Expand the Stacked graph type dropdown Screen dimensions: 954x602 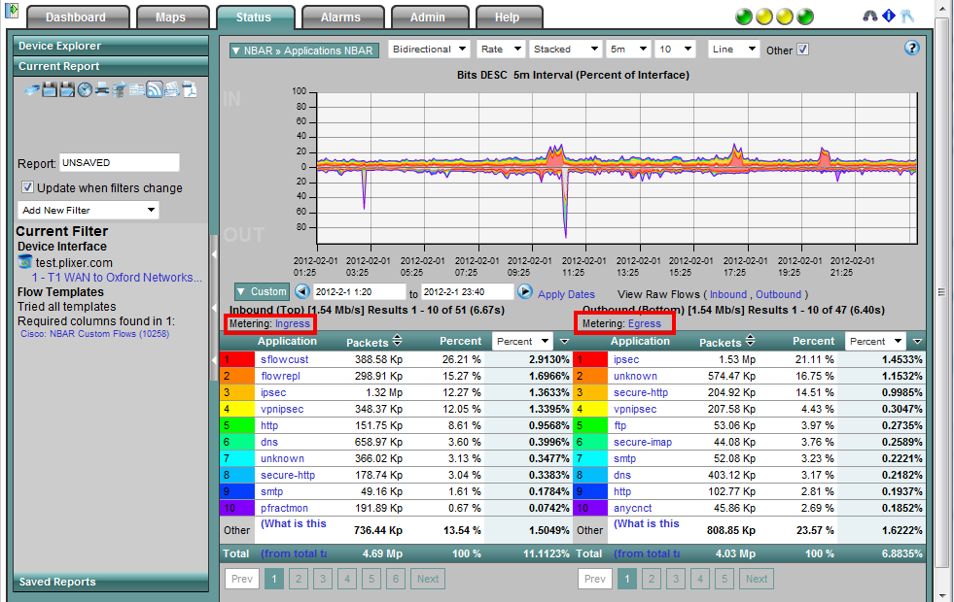pos(565,50)
